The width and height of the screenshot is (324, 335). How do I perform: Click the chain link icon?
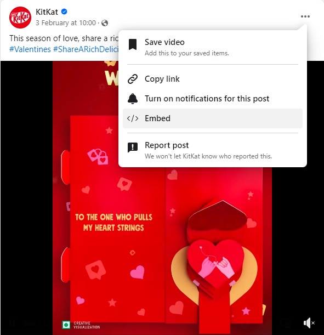pos(133,79)
